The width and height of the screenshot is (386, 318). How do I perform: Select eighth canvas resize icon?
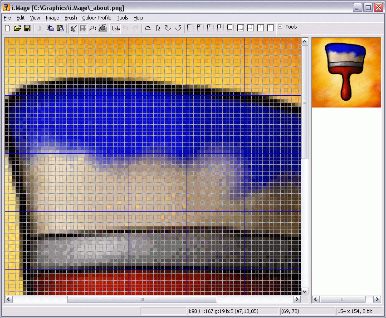tap(260, 28)
